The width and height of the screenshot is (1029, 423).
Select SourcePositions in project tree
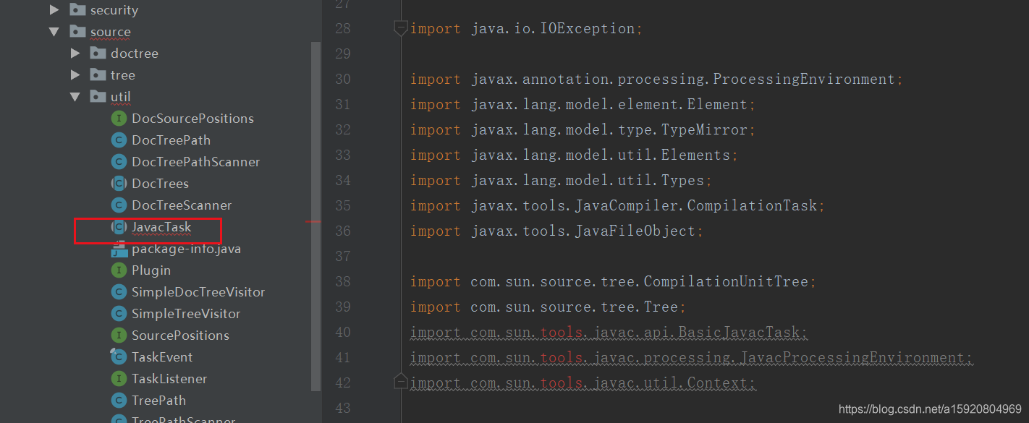pos(180,336)
